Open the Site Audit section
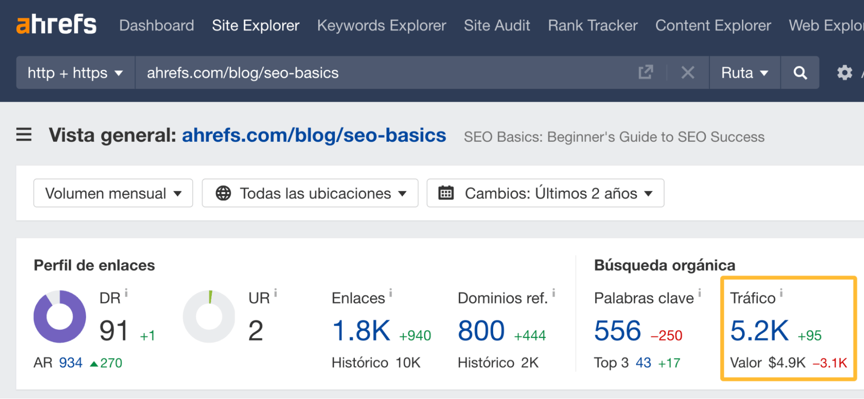The image size is (864, 399). [x=497, y=25]
